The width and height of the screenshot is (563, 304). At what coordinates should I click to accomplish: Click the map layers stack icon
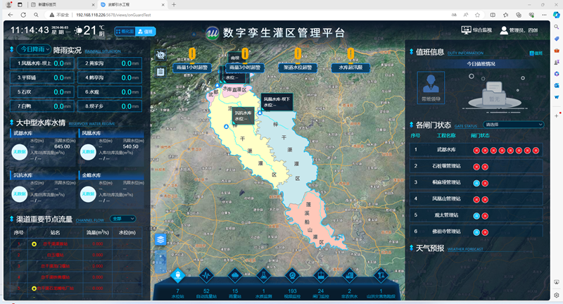click(x=161, y=239)
